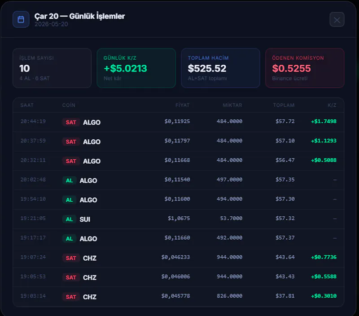Click the time 19:17:17
Screen dimensions: 359x316
point(33,238)
